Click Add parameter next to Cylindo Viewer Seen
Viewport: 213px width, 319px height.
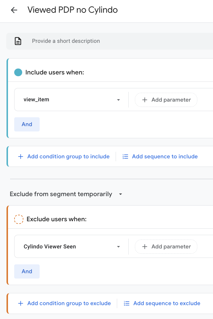click(166, 247)
